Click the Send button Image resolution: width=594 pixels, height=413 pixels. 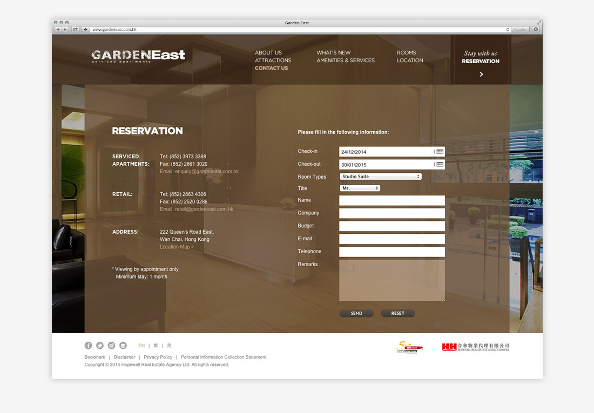point(356,313)
